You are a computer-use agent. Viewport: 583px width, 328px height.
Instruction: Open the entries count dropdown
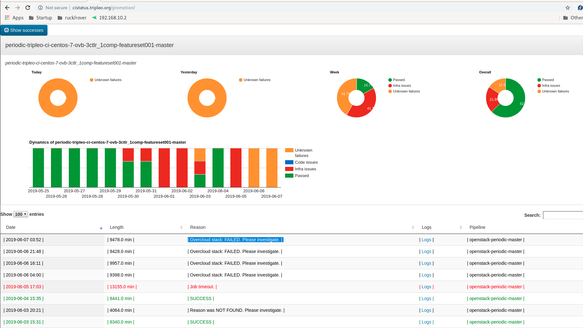pyautogui.click(x=21, y=214)
